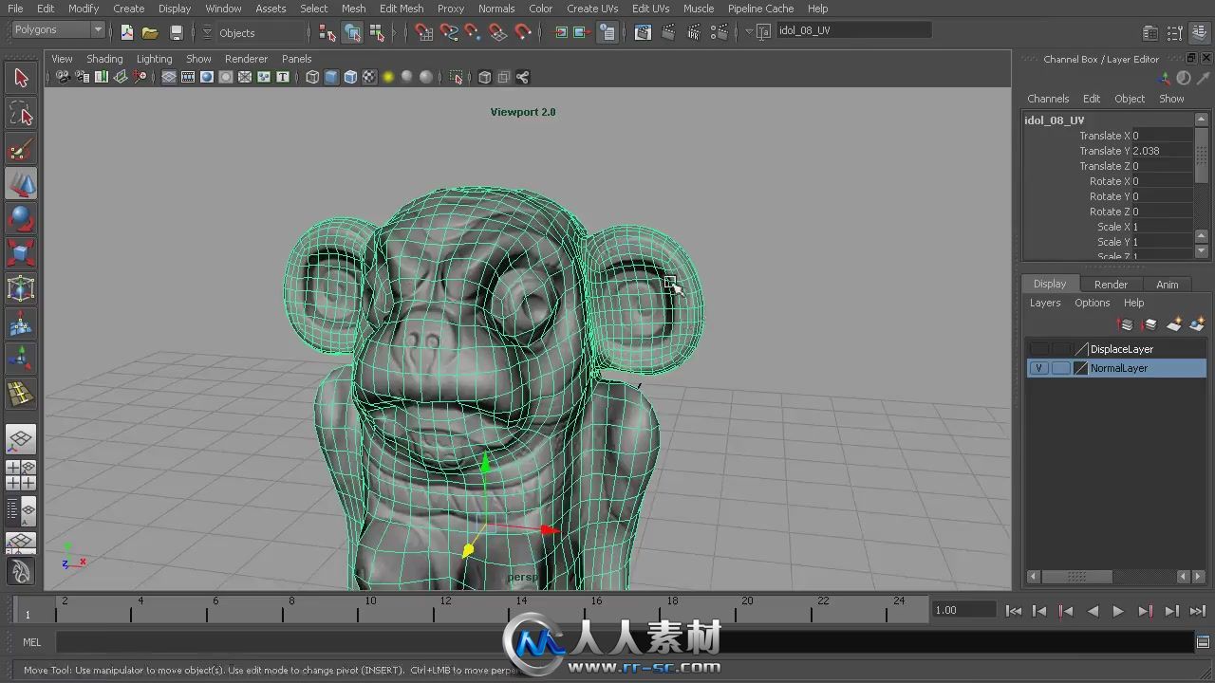Click the Translate Y value field

1162,151
